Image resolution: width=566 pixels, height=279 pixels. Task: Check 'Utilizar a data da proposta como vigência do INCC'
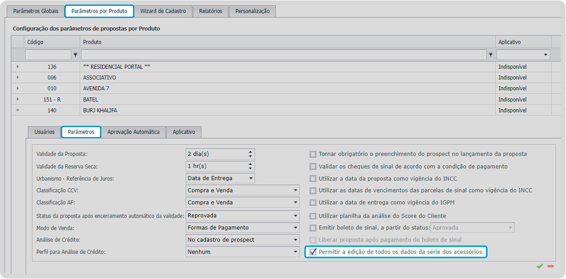pos(313,178)
